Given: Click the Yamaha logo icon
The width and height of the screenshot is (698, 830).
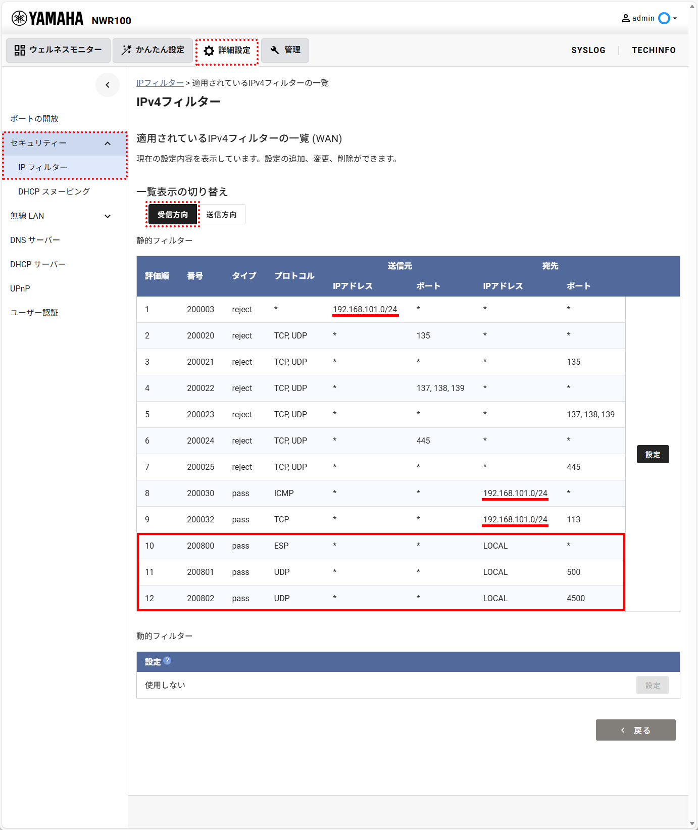Looking at the screenshot, I should click(19, 19).
